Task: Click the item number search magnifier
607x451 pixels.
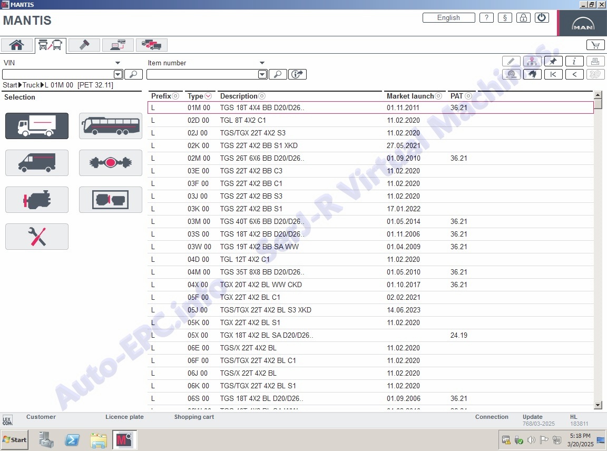Action: pyautogui.click(x=278, y=74)
